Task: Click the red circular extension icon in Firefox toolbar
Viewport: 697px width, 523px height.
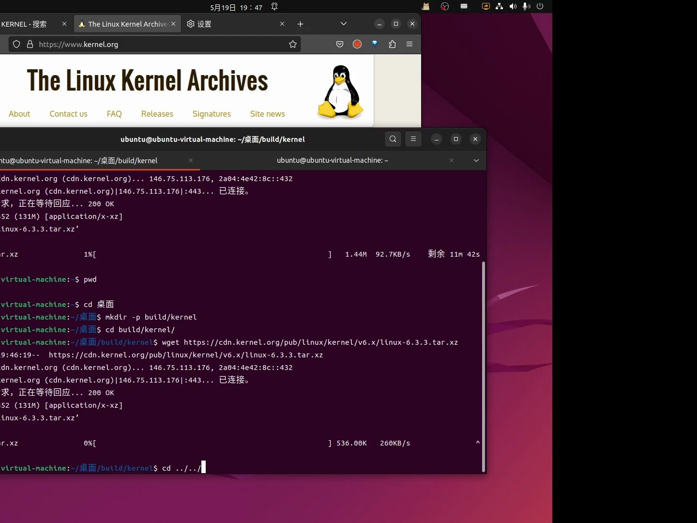Action: click(357, 44)
